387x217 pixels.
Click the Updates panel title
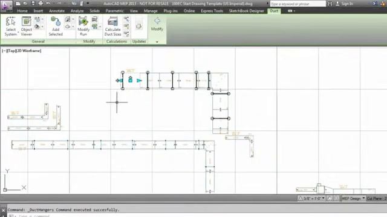click(x=139, y=42)
